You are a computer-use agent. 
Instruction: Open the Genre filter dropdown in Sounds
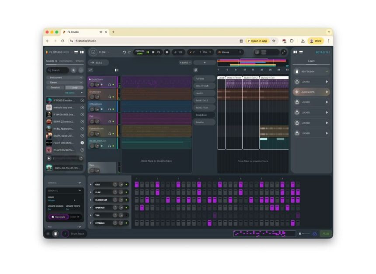(x=65, y=83)
